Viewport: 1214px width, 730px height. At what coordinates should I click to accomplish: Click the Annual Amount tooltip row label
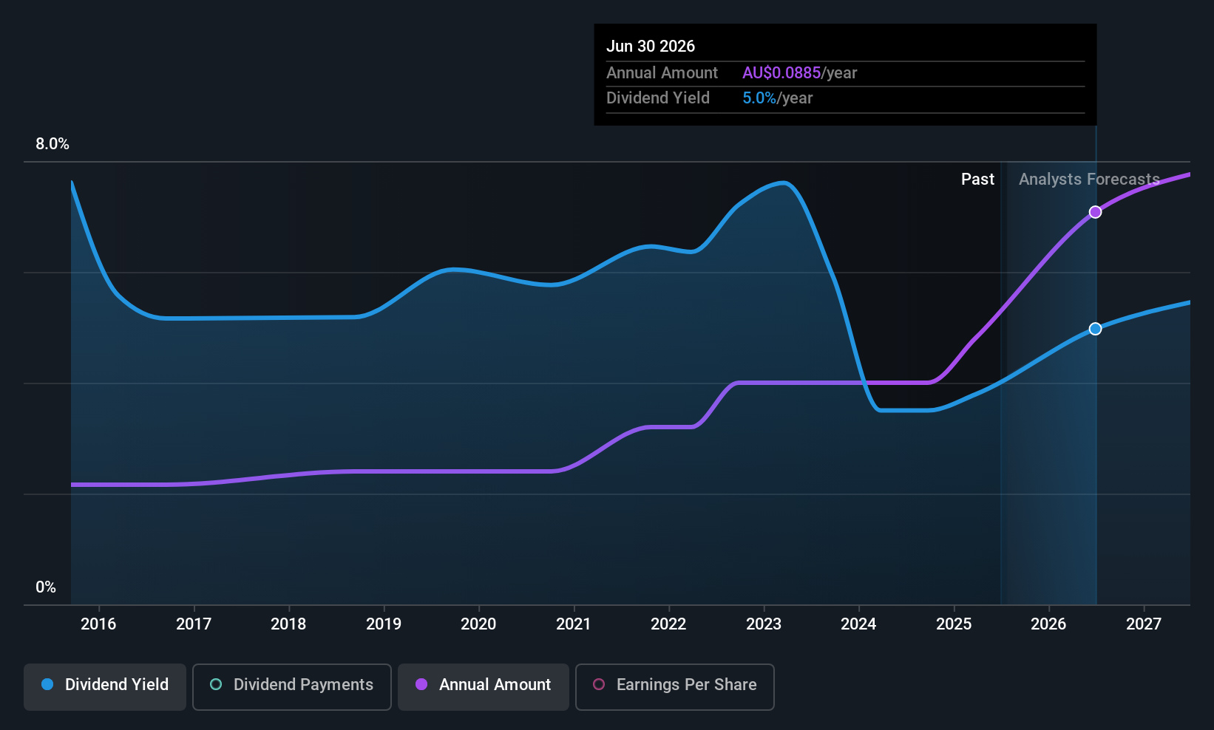tap(662, 72)
